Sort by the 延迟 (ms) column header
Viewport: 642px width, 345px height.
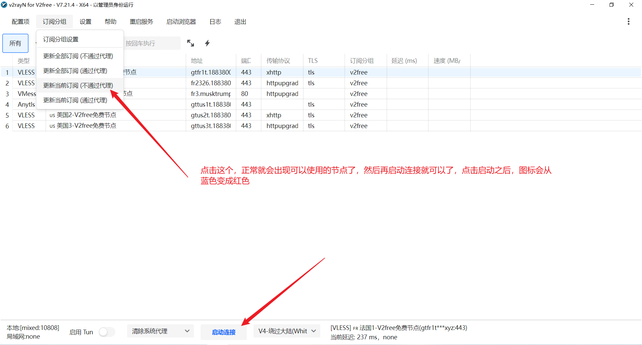tap(407, 61)
